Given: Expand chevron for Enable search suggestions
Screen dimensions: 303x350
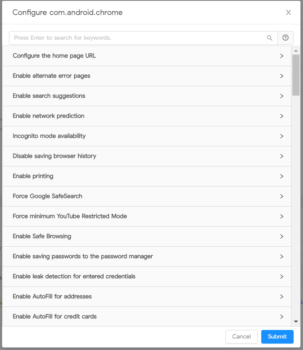Looking at the screenshot, I should (282, 96).
